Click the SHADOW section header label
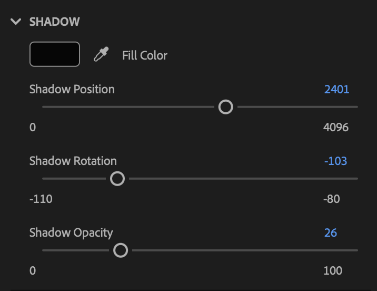The height and width of the screenshot is (291, 377). tap(55, 22)
